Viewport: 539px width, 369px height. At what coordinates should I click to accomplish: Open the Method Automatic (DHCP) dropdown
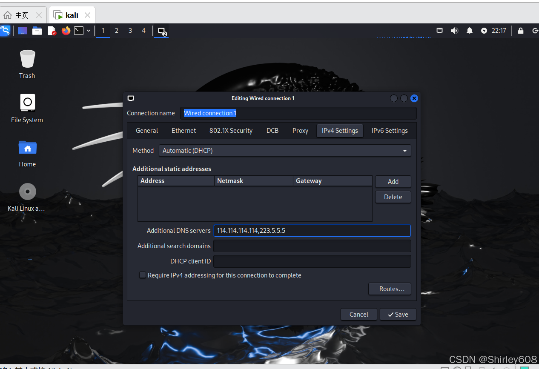tap(285, 151)
